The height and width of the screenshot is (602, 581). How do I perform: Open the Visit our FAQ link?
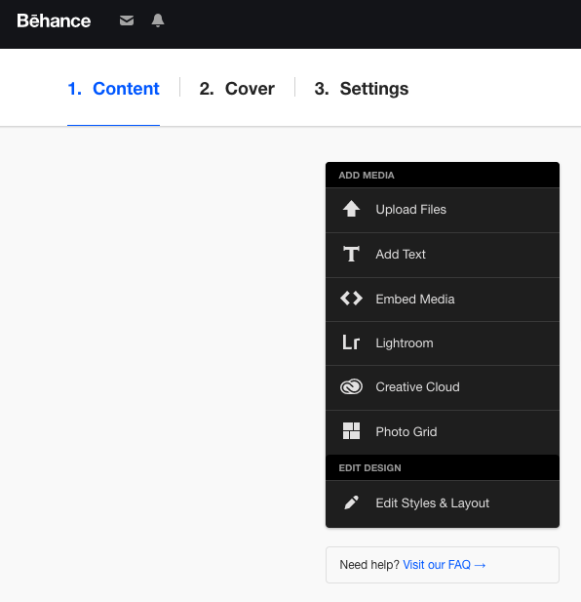tap(445, 565)
